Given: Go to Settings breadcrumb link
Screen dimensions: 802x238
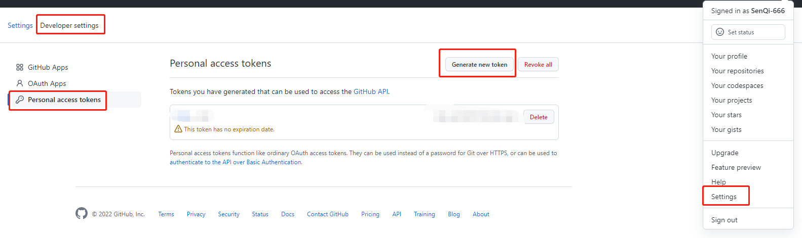Looking at the screenshot, I should [20, 25].
